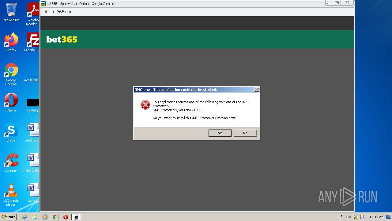Switch to Chrome taskbar button
This screenshot has width=392, height=221.
pos(55,217)
